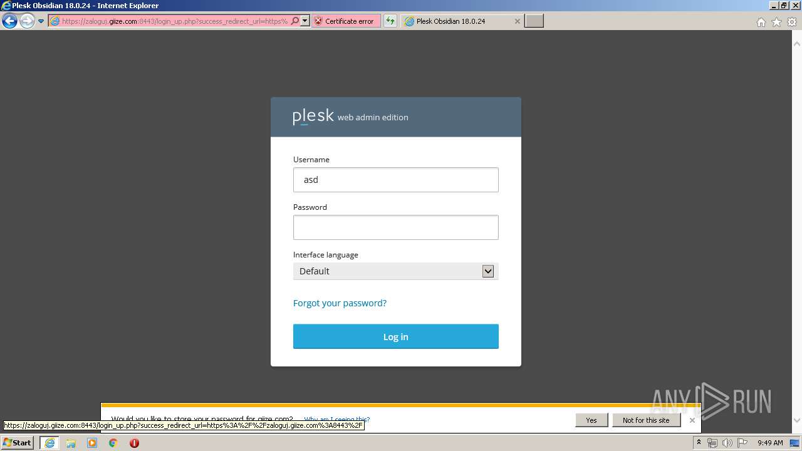Viewport: 802px width, 451px height.
Task: Open the Certificate error security report
Action: [x=346, y=21]
